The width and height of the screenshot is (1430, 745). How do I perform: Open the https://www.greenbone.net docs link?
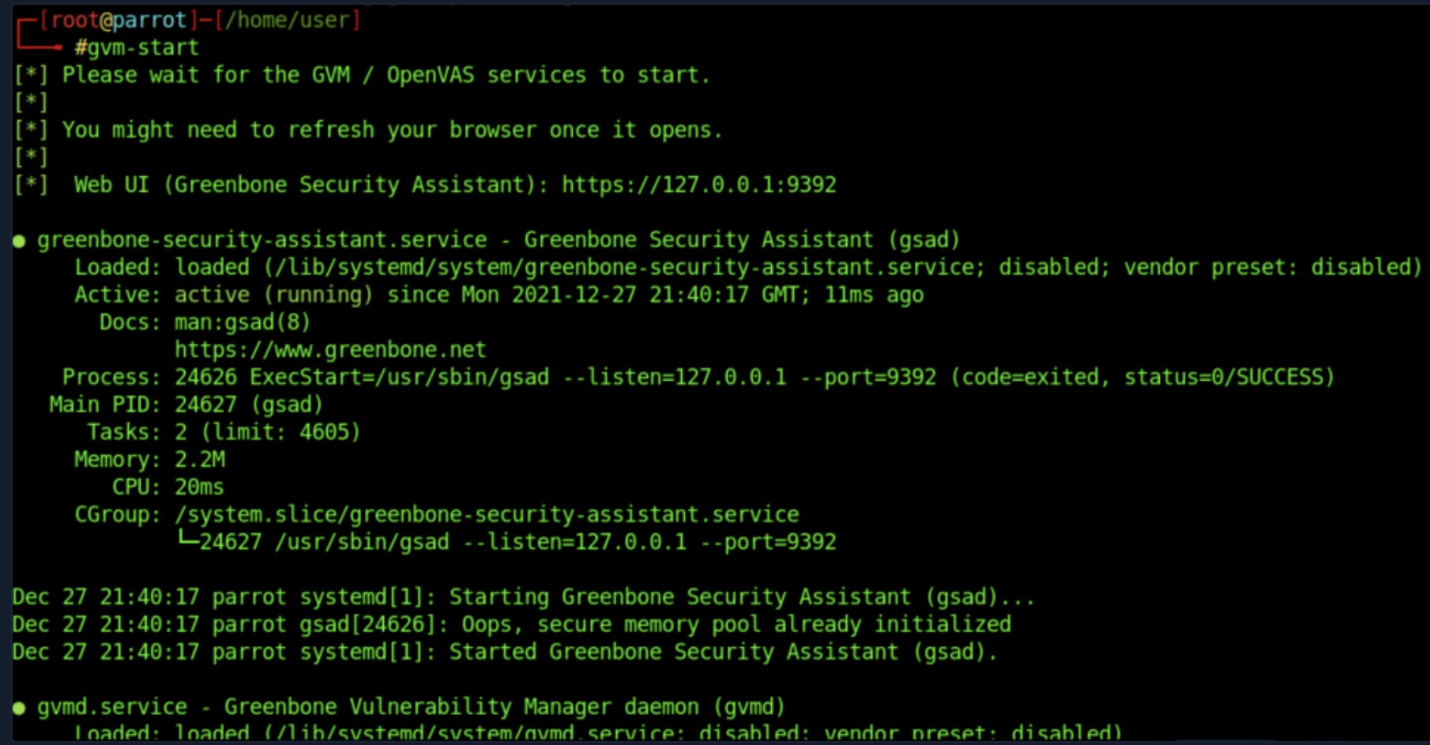point(330,349)
